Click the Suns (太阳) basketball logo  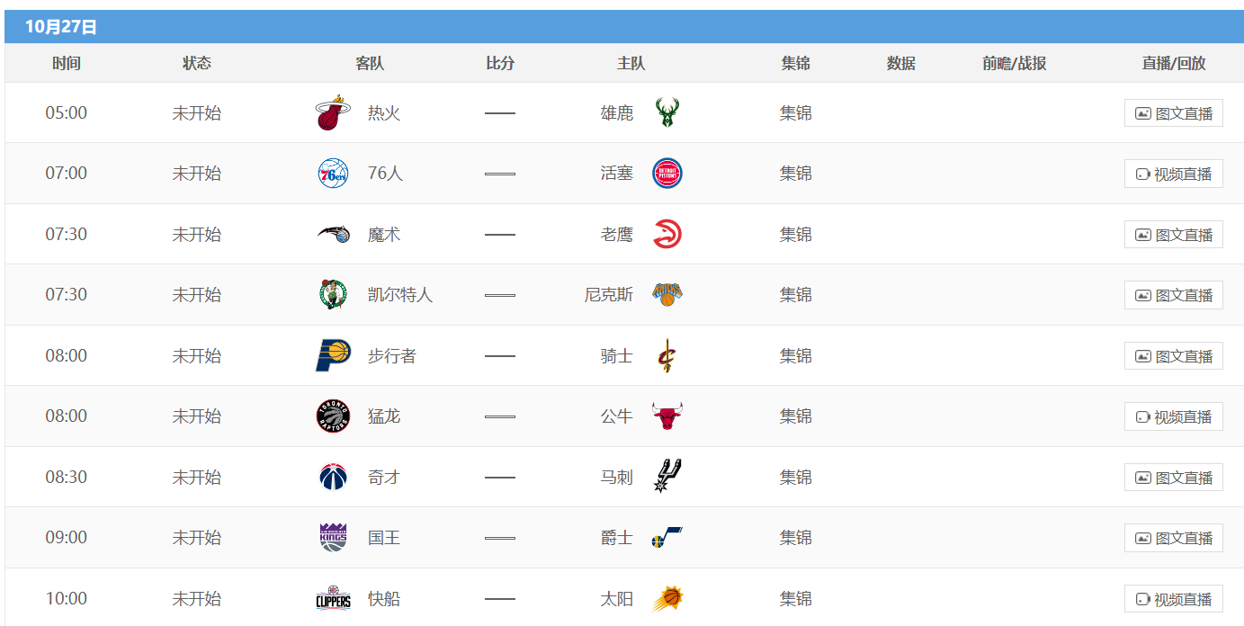(x=670, y=597)
